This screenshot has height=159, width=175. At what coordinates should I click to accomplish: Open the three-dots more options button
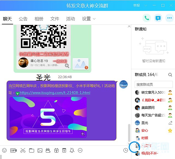pyautogui.click(x=170, y=18)
